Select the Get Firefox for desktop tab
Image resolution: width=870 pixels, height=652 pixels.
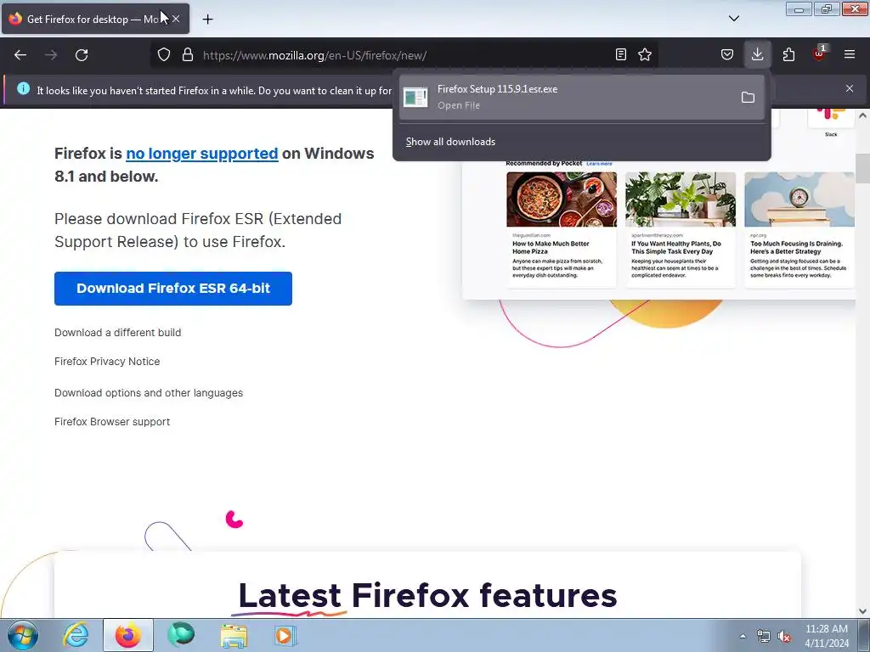(x=95, y=19)
